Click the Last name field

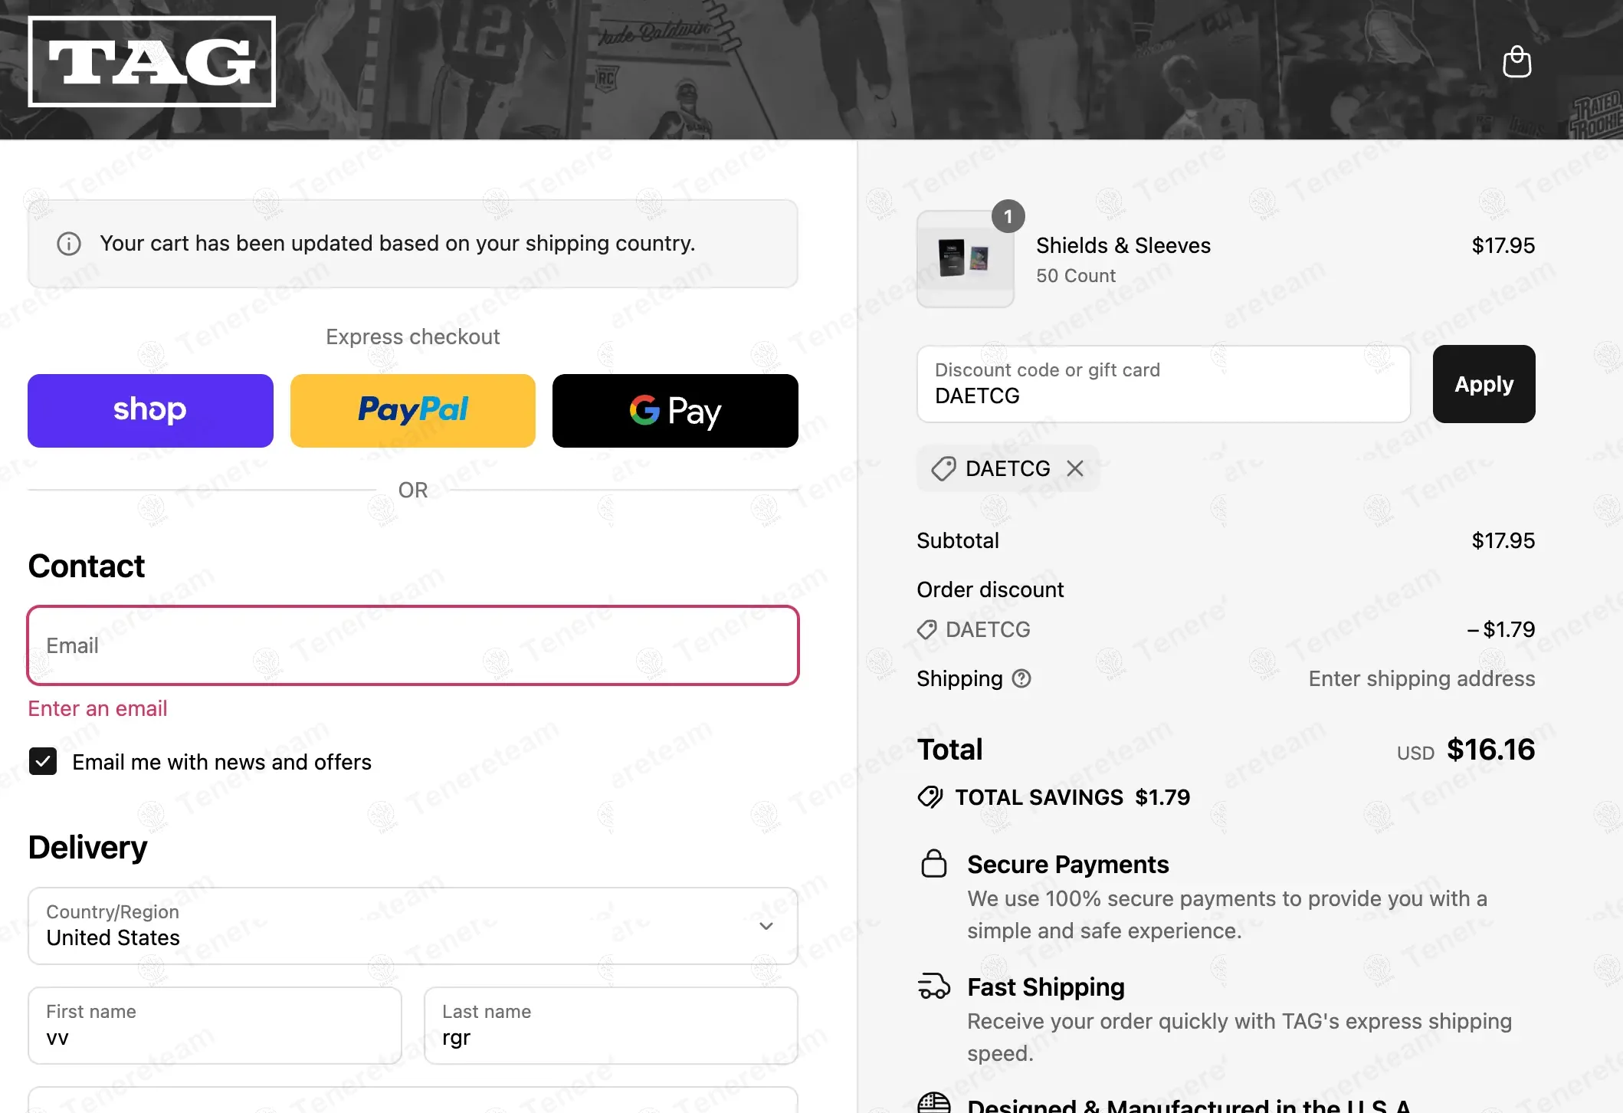pos(611,1026)
